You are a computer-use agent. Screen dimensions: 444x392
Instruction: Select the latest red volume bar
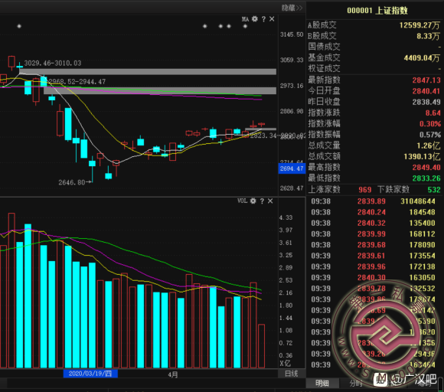pyautogui.click(x=261, y=346)
